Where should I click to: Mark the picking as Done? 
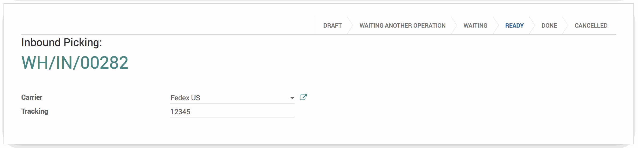pos(549,25)
